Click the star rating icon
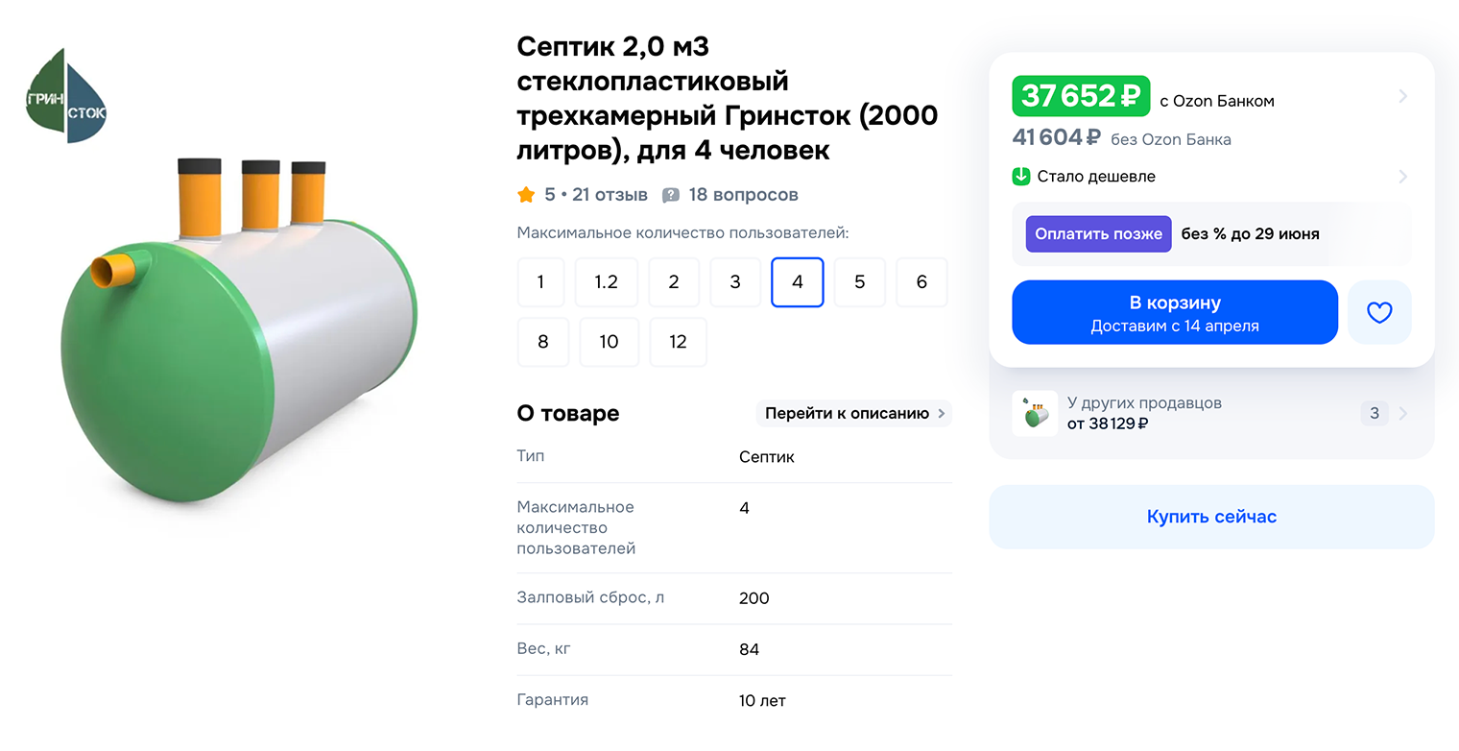Image resolution: width=1459 pixels, height=751 pixels. click(526, 194)
